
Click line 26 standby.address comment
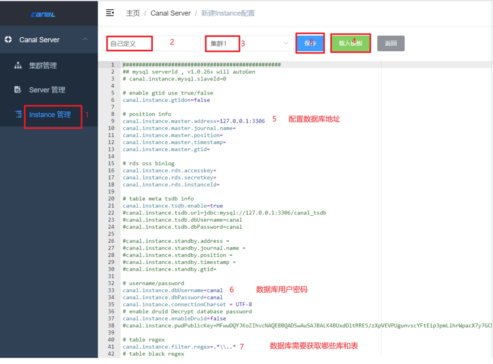[176, 241]
